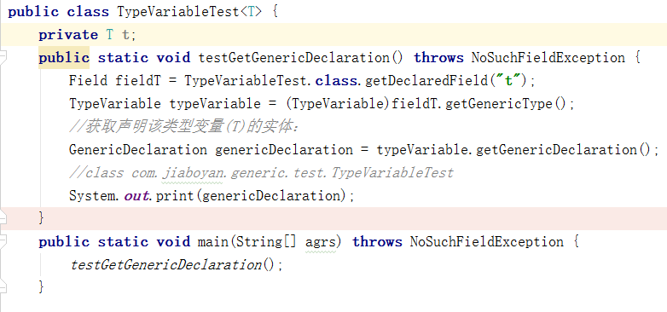
Task: Click the getGenericDeclaration() call on typeVariable
Action: (x=564, y=149)
